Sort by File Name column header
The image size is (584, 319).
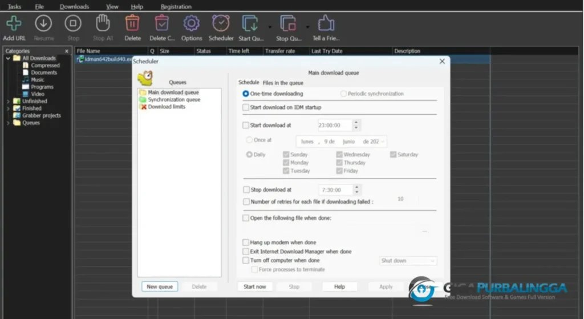[111, 51]
